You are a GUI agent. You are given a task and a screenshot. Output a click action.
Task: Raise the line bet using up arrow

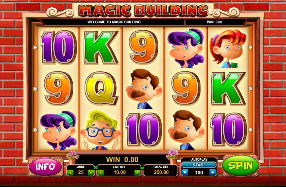(138, 172)
